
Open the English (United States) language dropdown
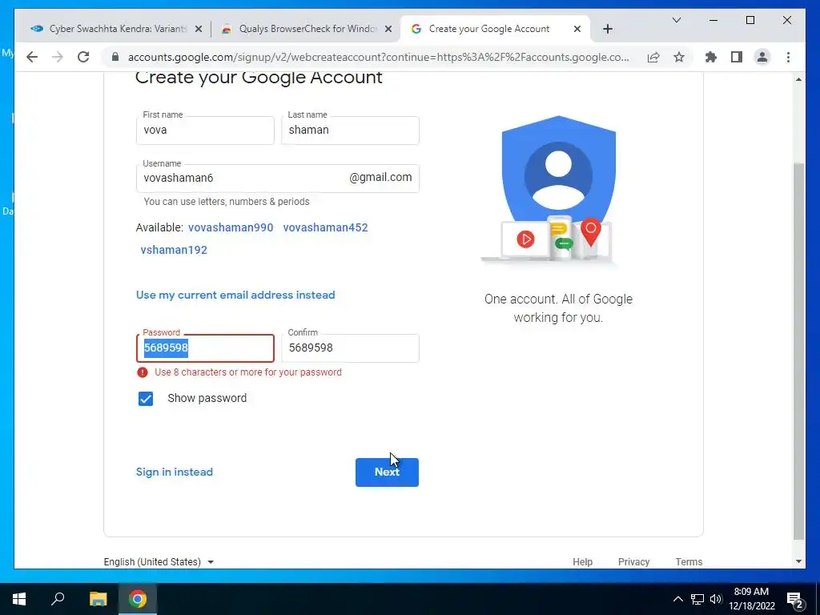coord(159,561)
